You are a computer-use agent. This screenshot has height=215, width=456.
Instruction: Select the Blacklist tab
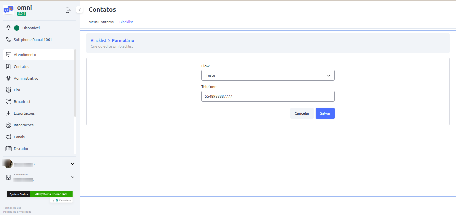pos(126,22)
